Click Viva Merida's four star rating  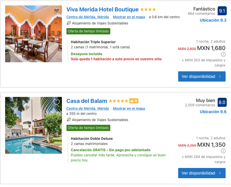click(x=148, y=10)
